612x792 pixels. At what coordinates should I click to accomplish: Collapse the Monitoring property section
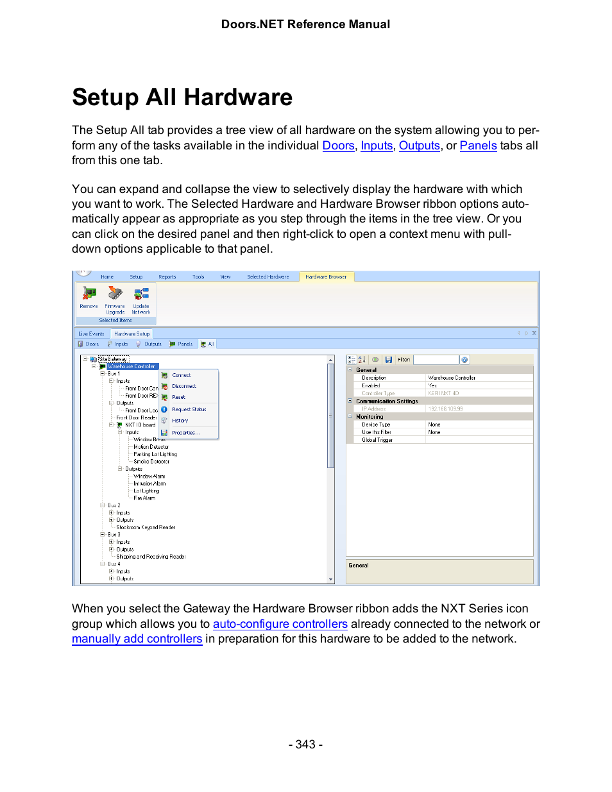[350, 417]
